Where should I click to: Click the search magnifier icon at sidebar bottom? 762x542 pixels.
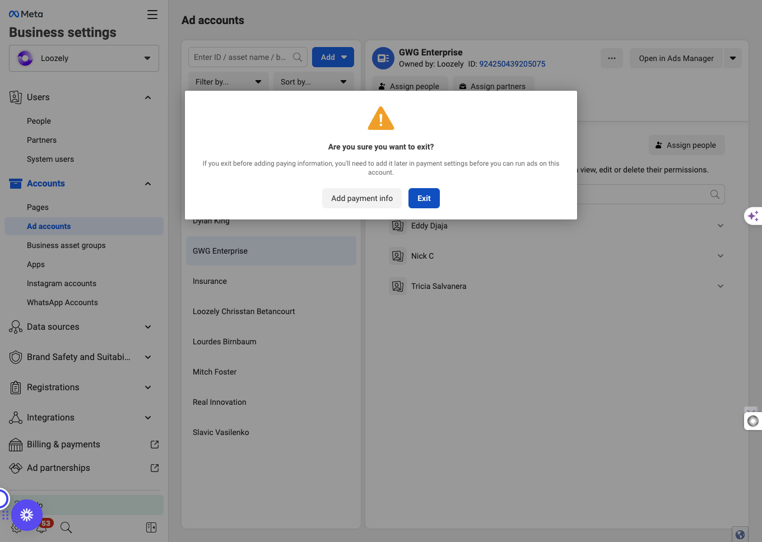(66, 527)
